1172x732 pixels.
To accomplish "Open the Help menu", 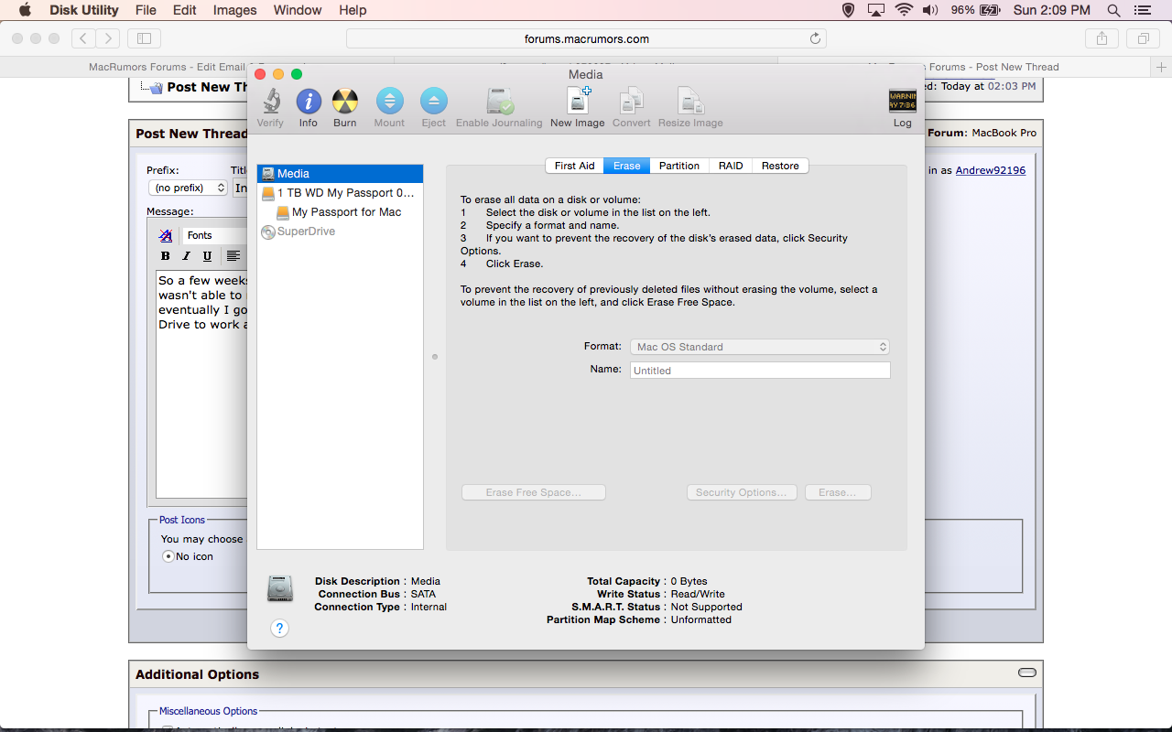I will coord(353,10).
